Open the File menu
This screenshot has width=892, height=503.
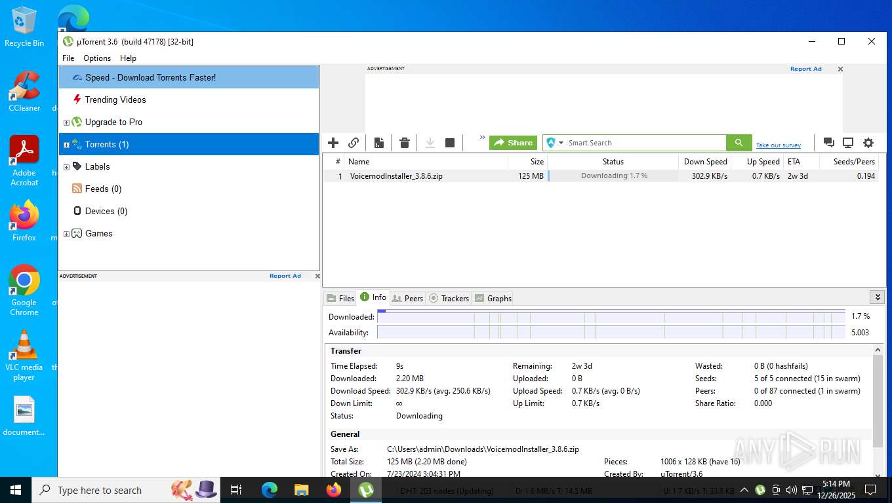(68, 58)
